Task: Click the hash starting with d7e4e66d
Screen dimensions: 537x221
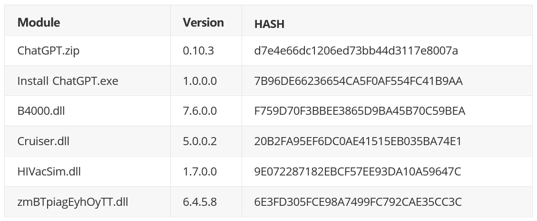Action: (356, 51)
